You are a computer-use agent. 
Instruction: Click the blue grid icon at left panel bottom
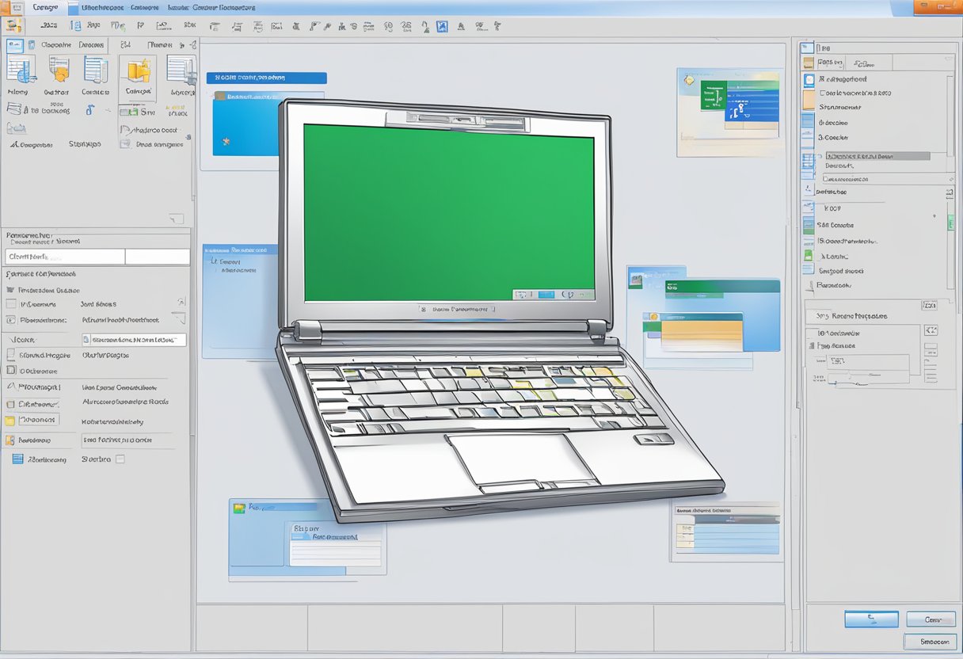point(17,459)
